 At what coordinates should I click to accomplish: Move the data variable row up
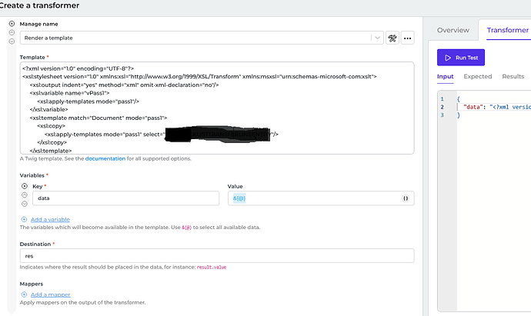pos(23,195)
